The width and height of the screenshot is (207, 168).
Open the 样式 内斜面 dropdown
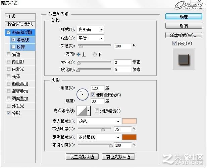pos(90,29)
